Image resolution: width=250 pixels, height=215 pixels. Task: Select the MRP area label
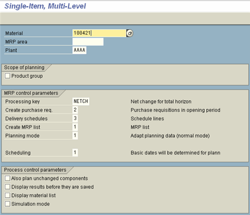pos(16,42)
